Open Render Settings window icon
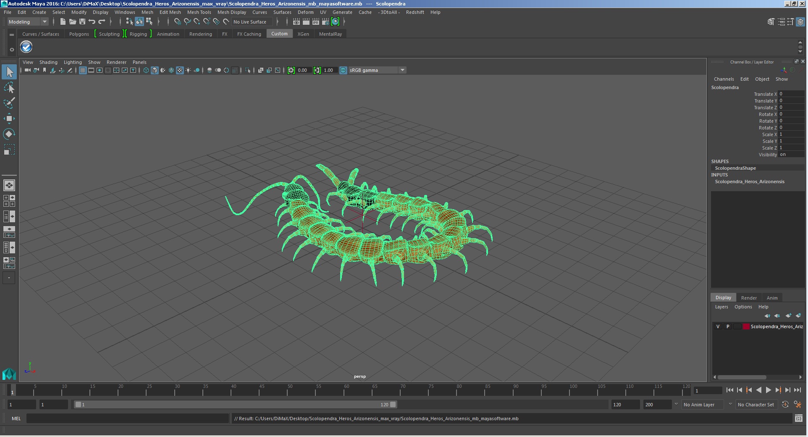The height and width of the screenshot is (437, 808). pyautogui.click(x=325, y=22)
